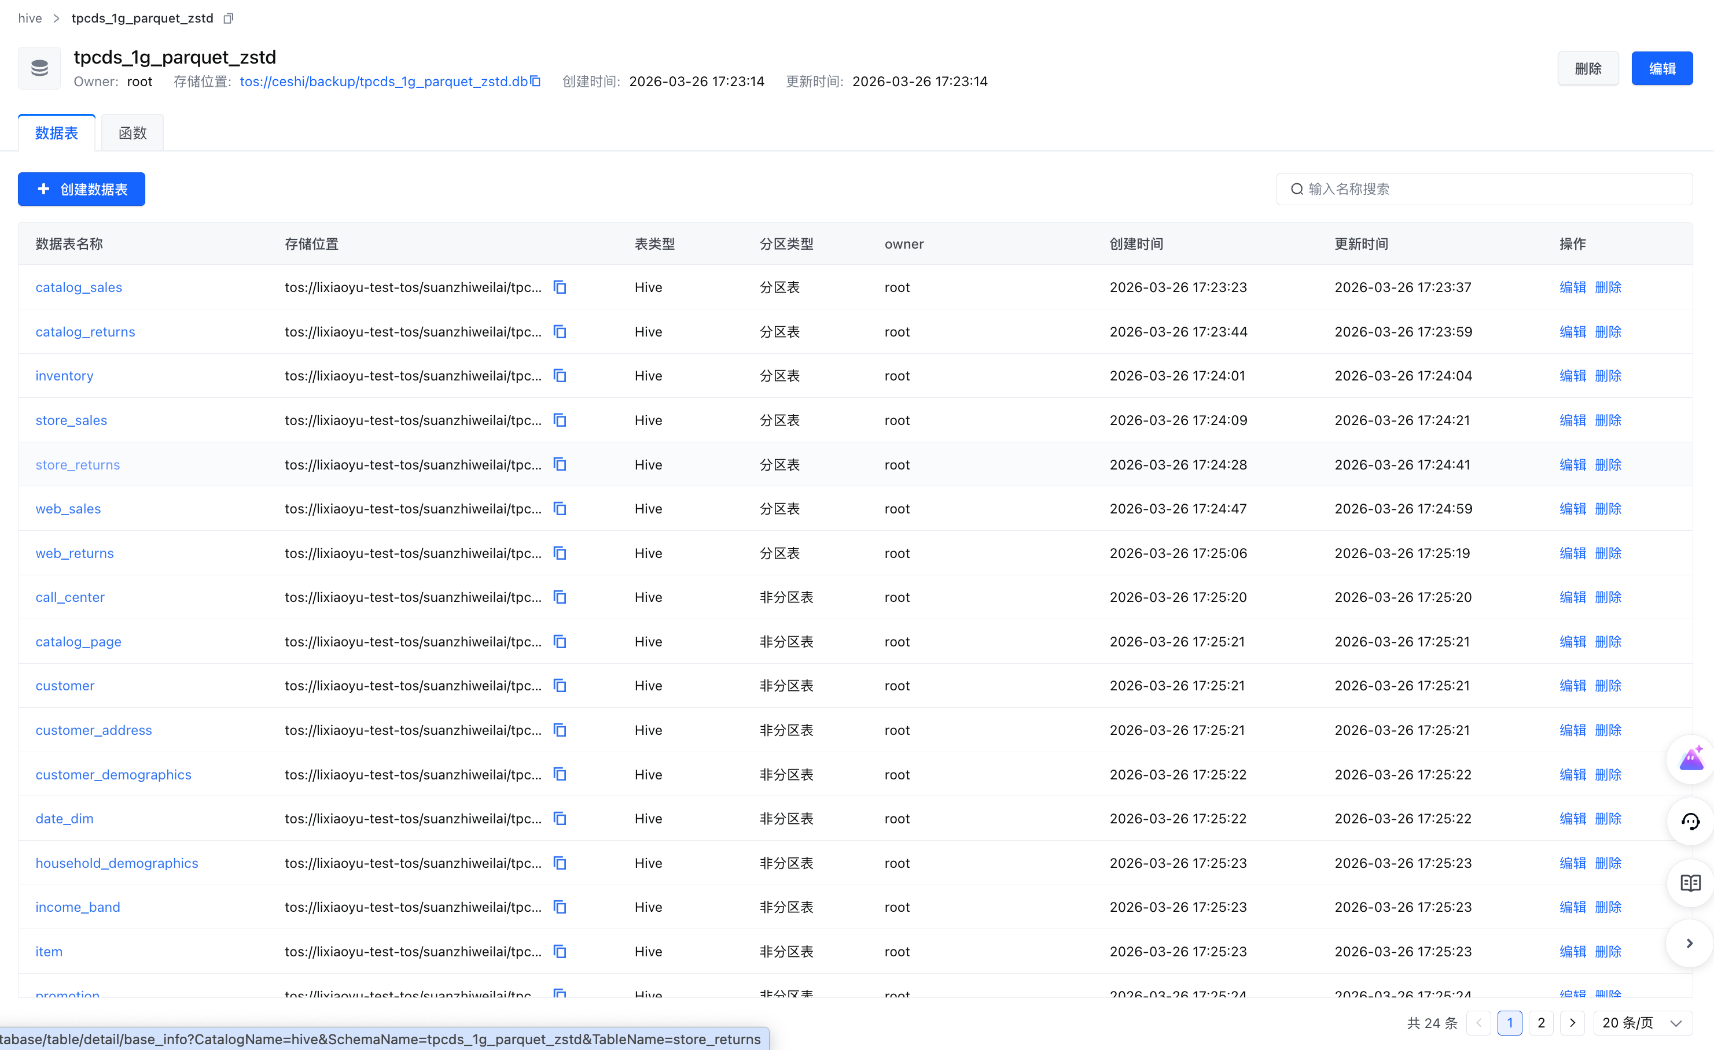Select the 数据表 tab
The width and height of the screenshot is (1714, 1050).
(56, 133)
